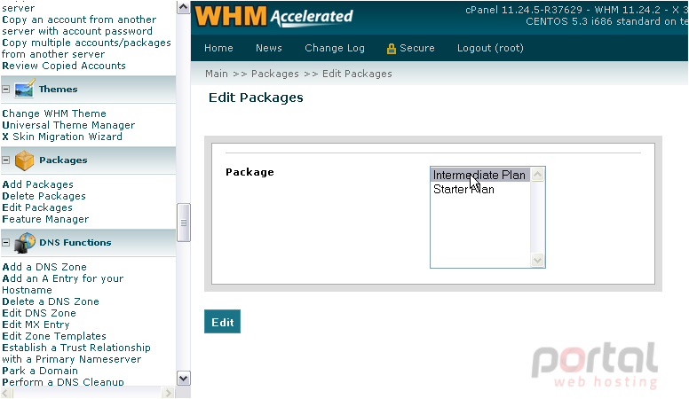The height and width of the screenshot is (399, 689).
Task: Click the Themes section heading
Action: tap(58, 89)
